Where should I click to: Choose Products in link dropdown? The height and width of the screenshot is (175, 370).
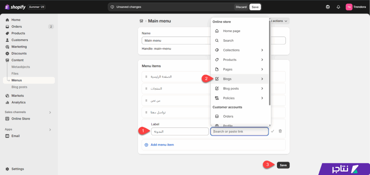click(x=240, y=60)
